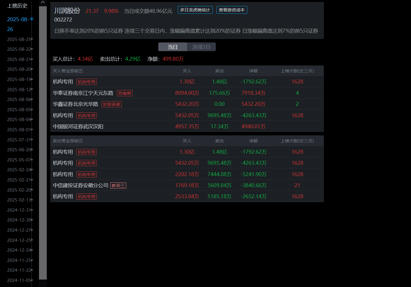Image resolution: width=411 pixels, height=287 pixels.
Task: Click net amount 4940.01万
Action: (253, 126)
